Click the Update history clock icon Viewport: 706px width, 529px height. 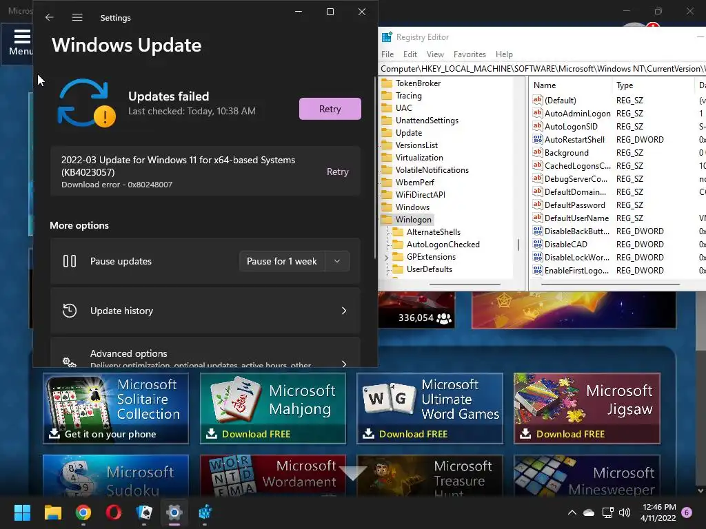[x=70, y=311]
